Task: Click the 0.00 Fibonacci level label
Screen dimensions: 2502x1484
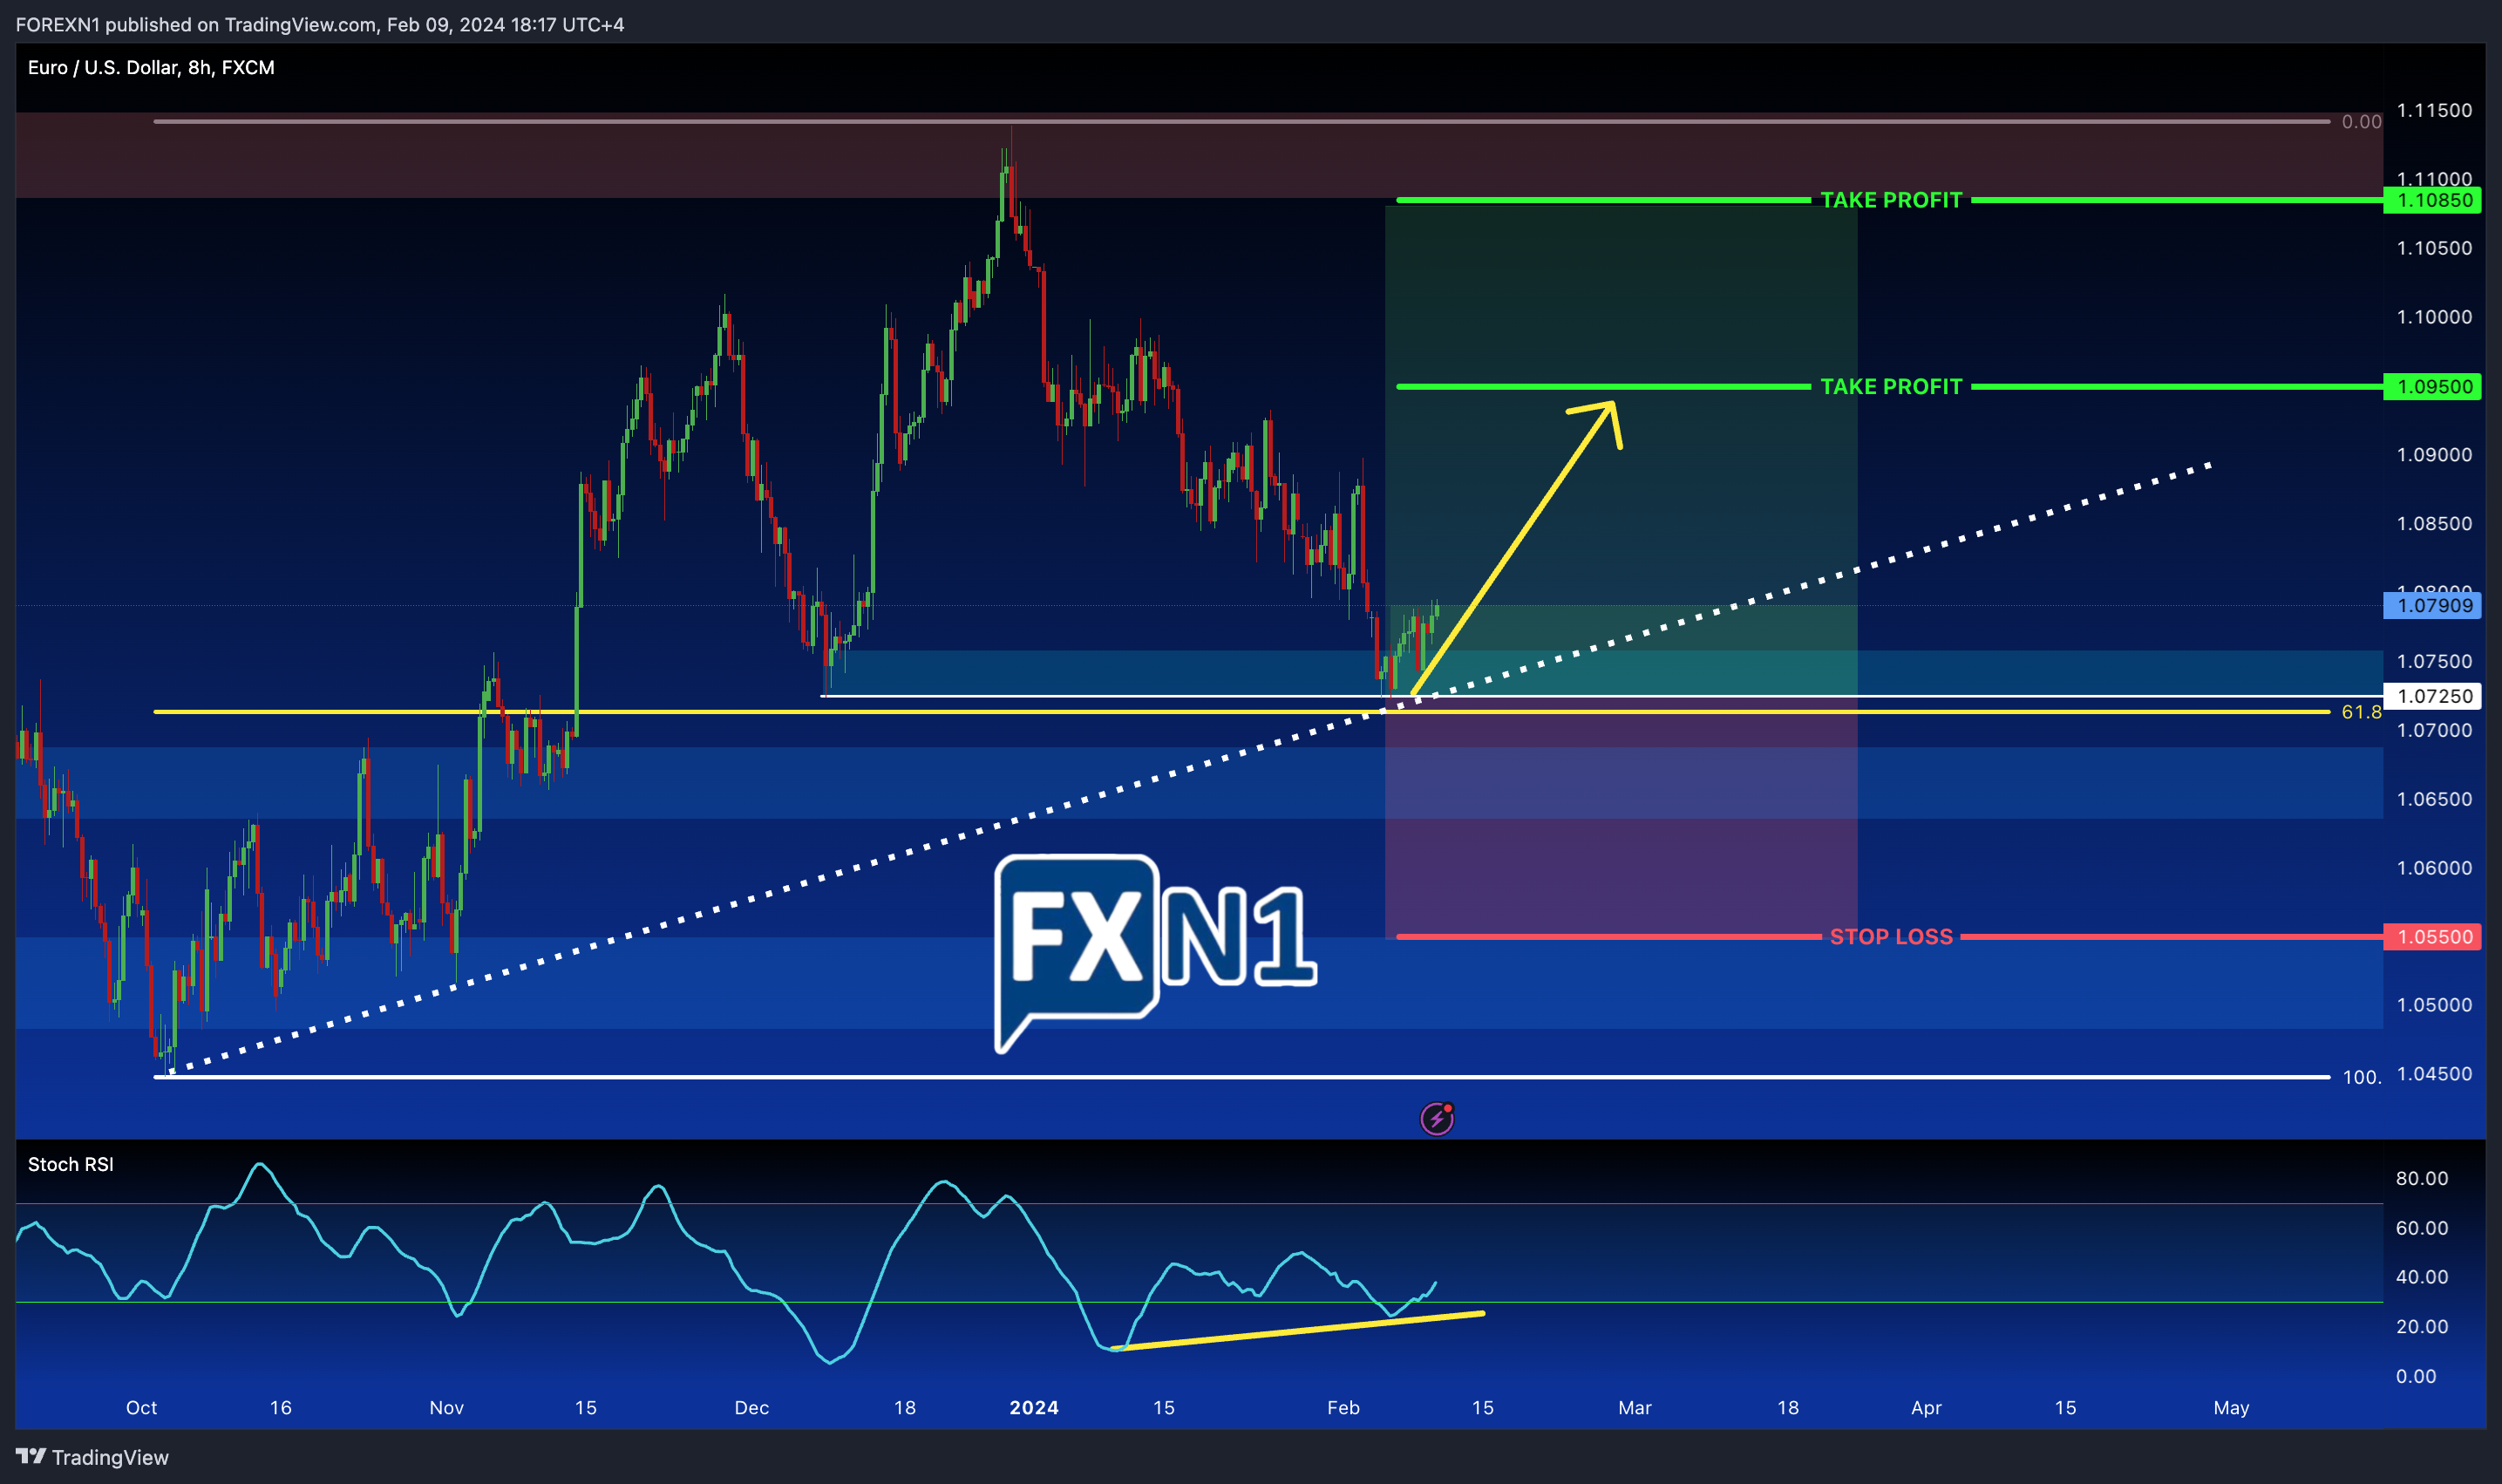Action: click(2361, 121)
